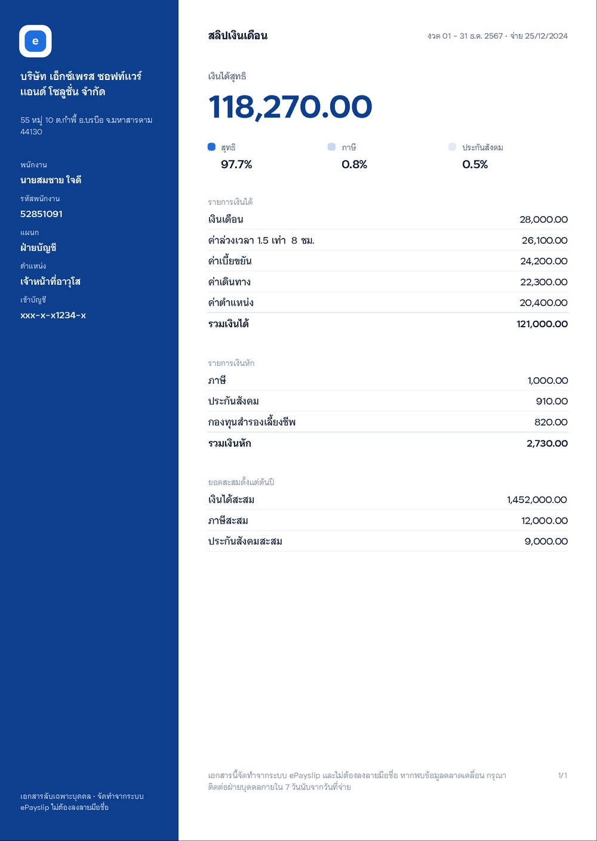Select the 97.7% net share value
597x841 pixels.
[236, 165]
